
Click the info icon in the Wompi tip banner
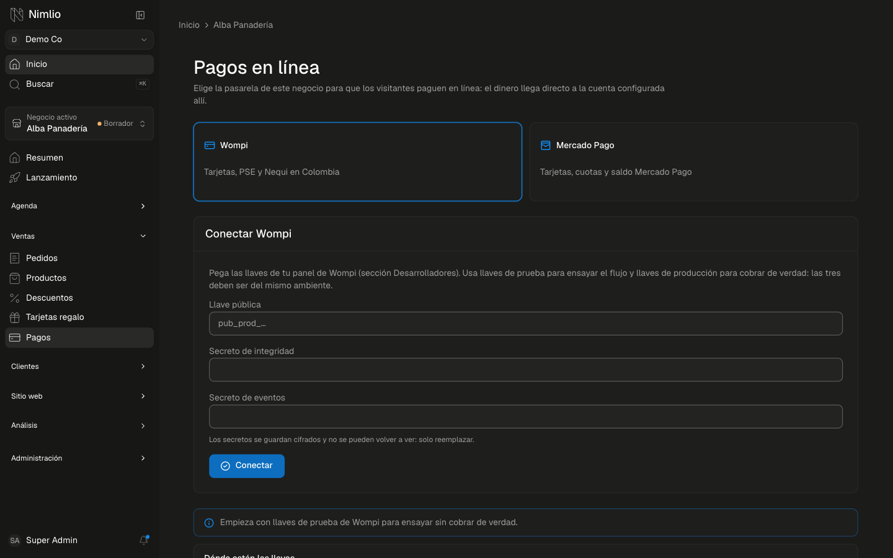pyautogui.click(x=209, y=523)
